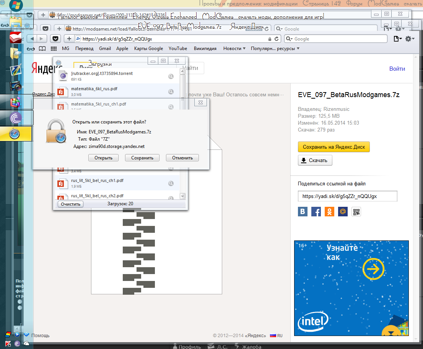Show the QR code for the link
423x349 pixels.
tap(356, 212)
